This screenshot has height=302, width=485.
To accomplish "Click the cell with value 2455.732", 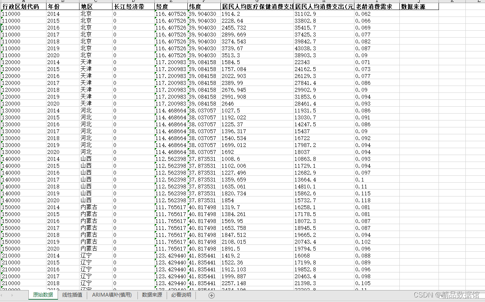I will point(257,28).
